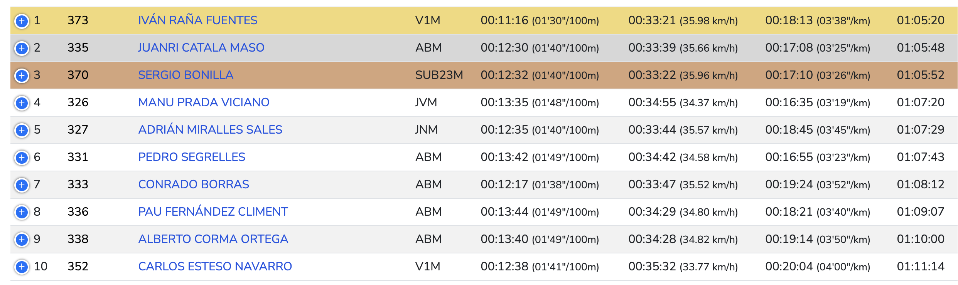The width and height of the screenshot is (958, 285).
Task: Open details icon for position 7
Action: pos(22,185)
